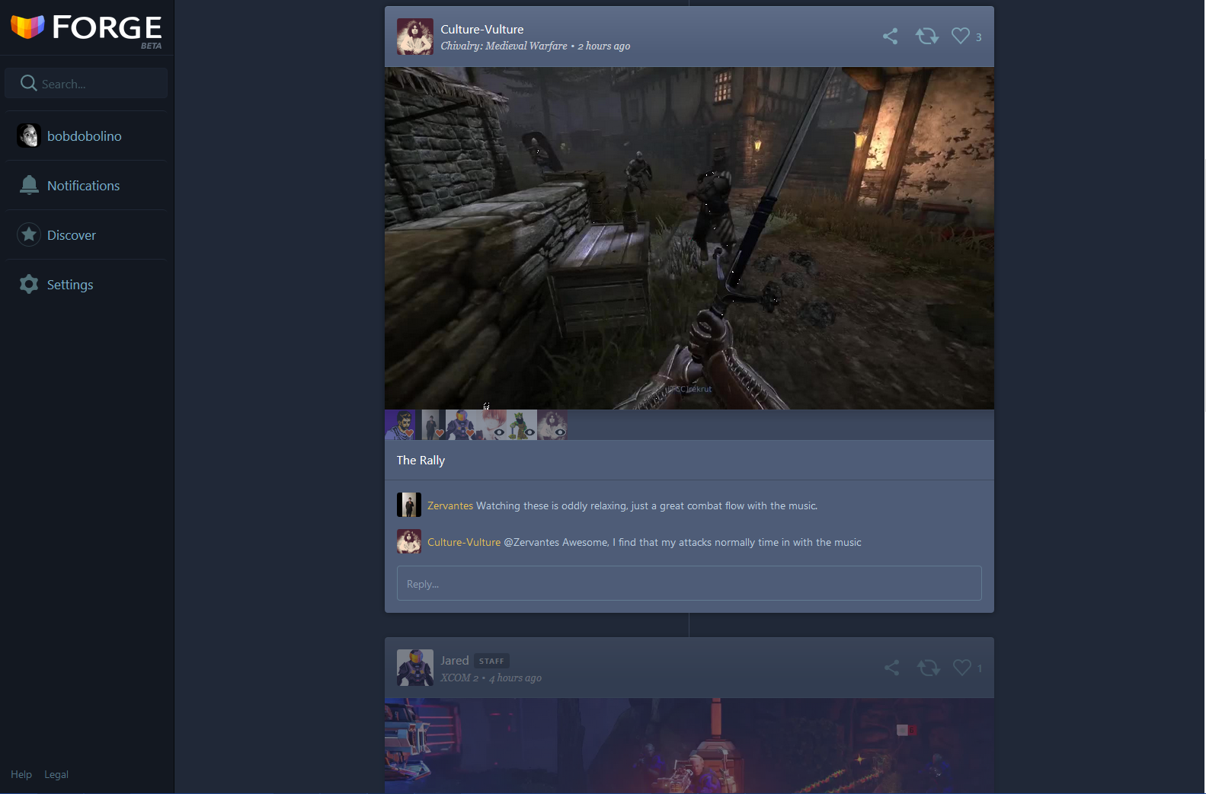Share Jared's XCOM 2 post
The width and height of the screenshot is (1206, 794).
point(891,668)
